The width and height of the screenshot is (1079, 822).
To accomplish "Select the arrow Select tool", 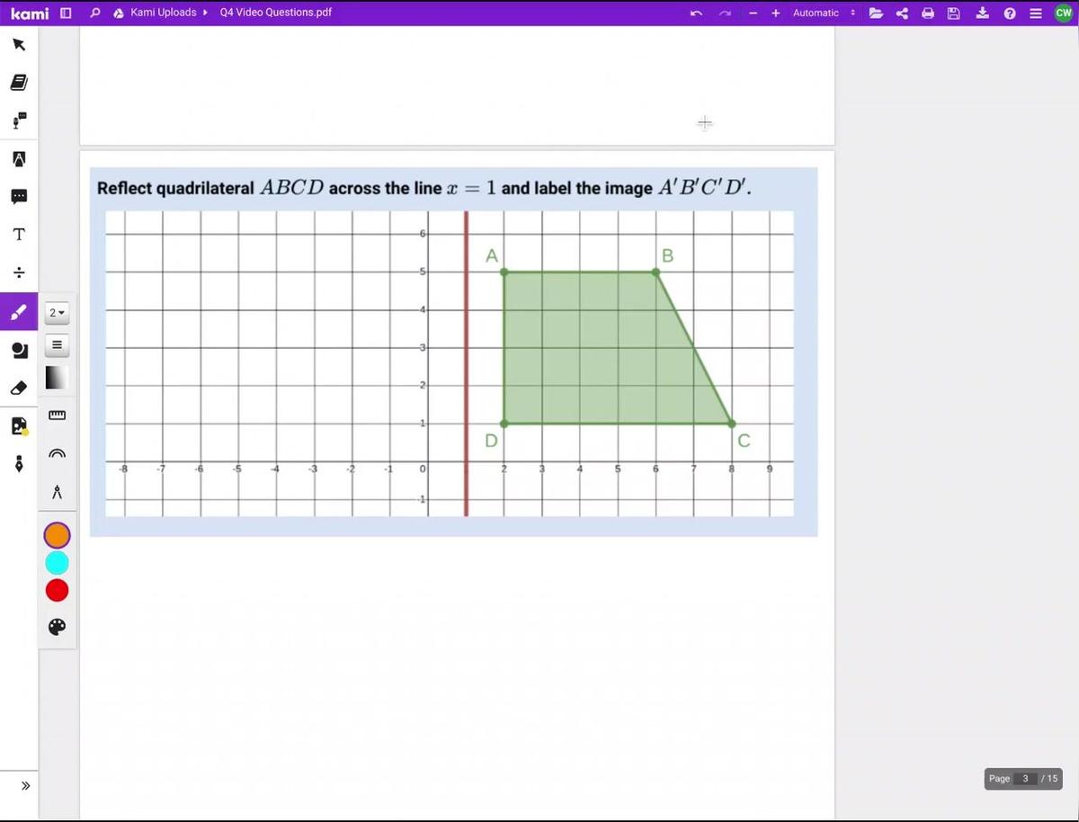I will point(19,44).
